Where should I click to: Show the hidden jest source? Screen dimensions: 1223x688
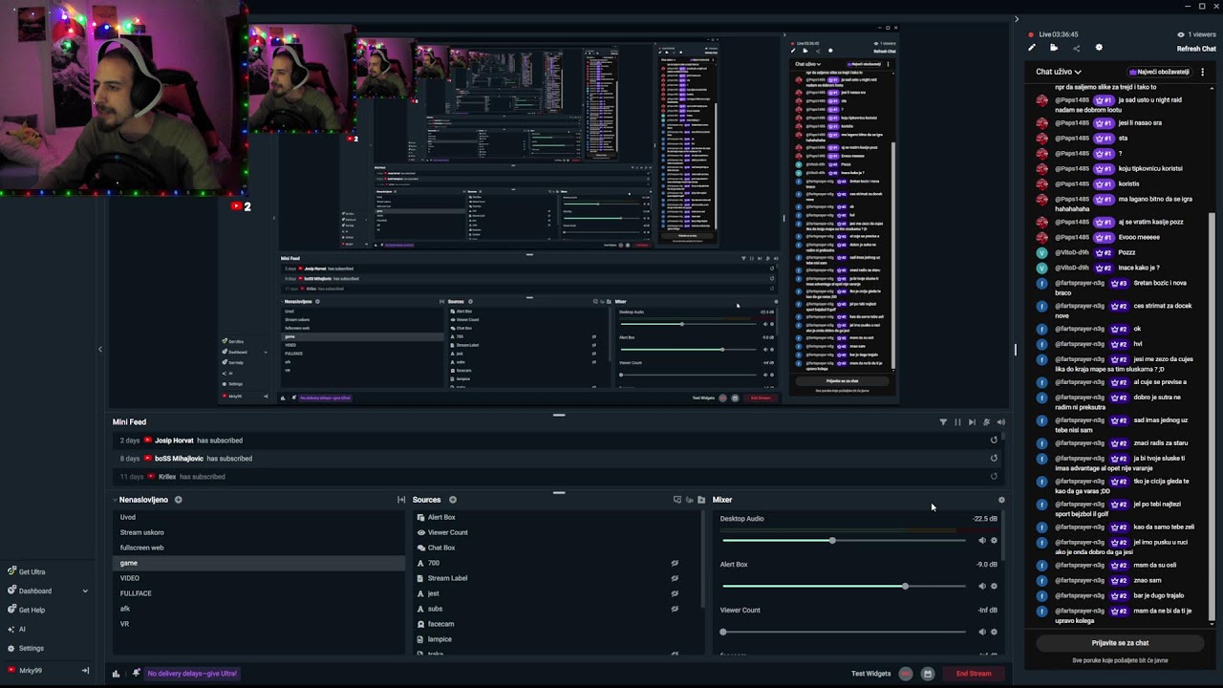(675, 593)
